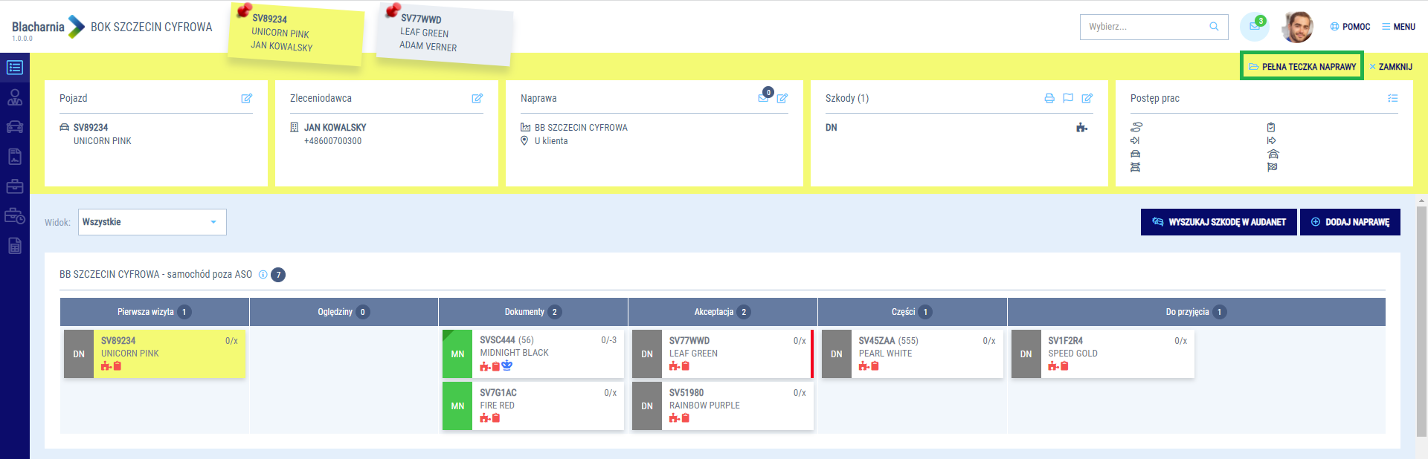Click the Wybierz search input field

click(1145, 27)
